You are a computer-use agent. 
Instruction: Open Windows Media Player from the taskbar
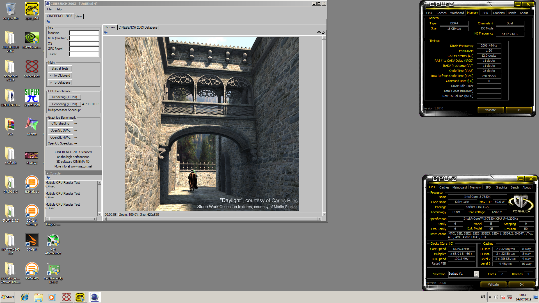[x=52, y=297]
